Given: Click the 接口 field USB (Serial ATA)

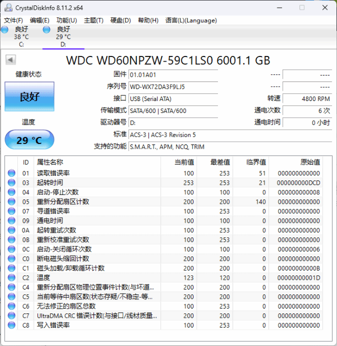Looking at the screenshot, I should pyautogui.click(x=173, y=98).
